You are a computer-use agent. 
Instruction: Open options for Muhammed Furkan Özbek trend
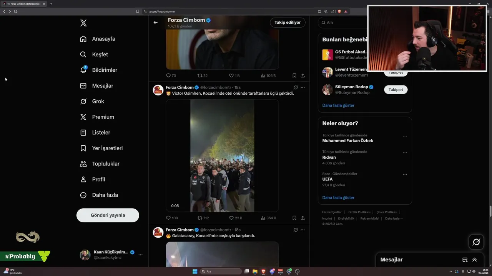(x=405, y=136)
